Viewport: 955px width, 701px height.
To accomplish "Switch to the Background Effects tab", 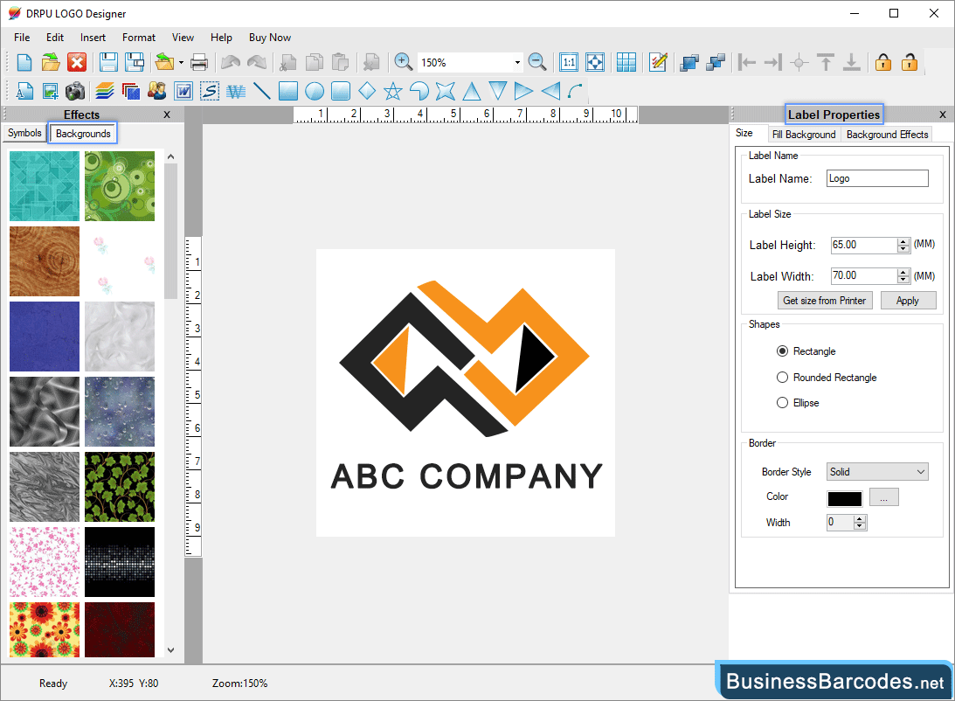I will [887, 134].
